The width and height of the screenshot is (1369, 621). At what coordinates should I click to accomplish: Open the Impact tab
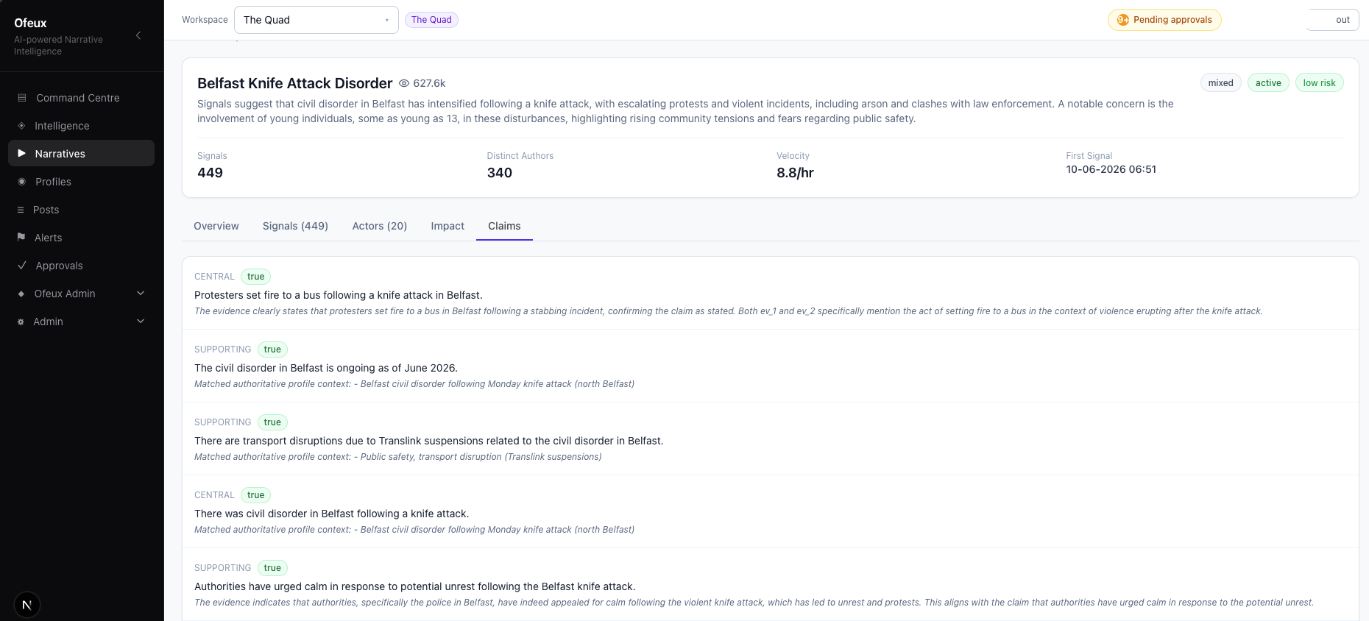pos(448,226)
